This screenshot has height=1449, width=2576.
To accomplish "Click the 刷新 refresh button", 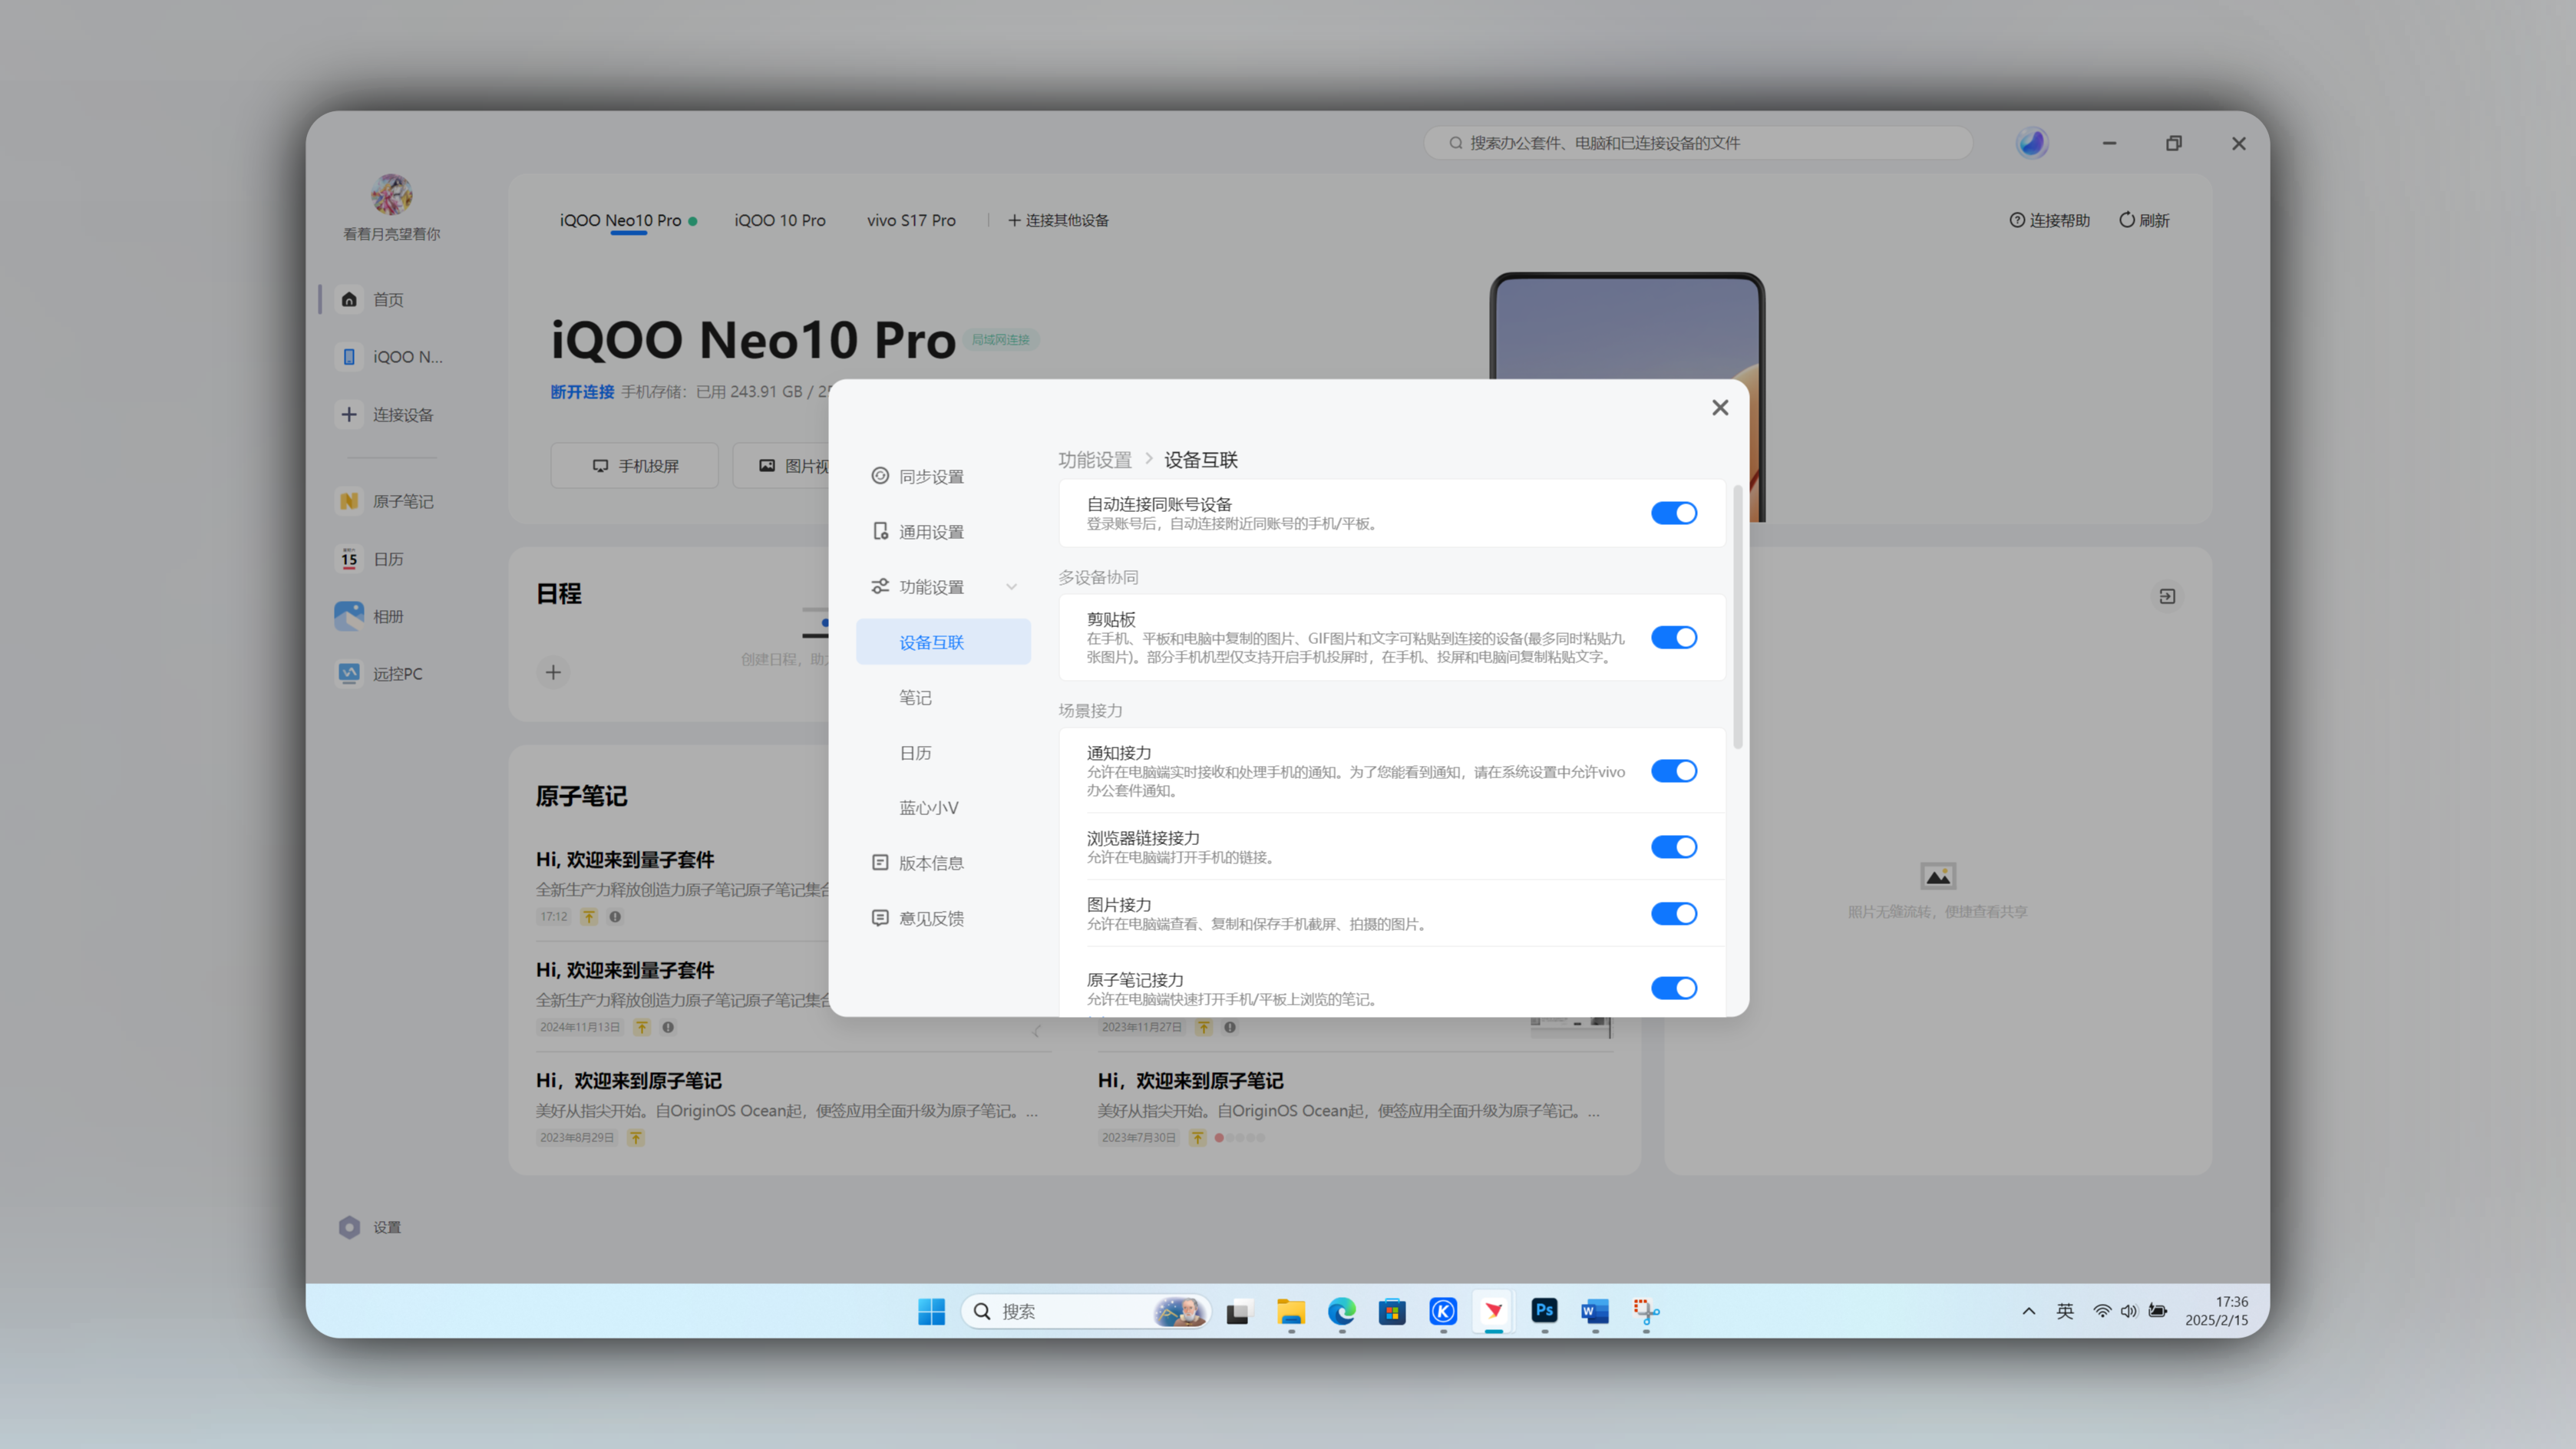I will click(2144, 220).
